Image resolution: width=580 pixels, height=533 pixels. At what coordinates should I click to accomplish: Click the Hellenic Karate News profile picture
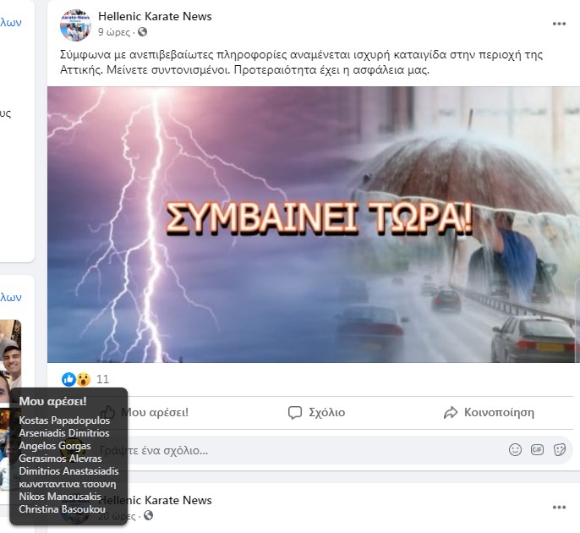click(75, 25)
